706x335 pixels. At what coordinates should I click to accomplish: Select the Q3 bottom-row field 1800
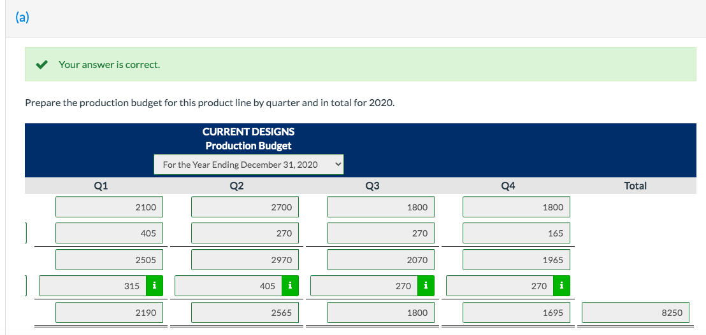(381, 312)
